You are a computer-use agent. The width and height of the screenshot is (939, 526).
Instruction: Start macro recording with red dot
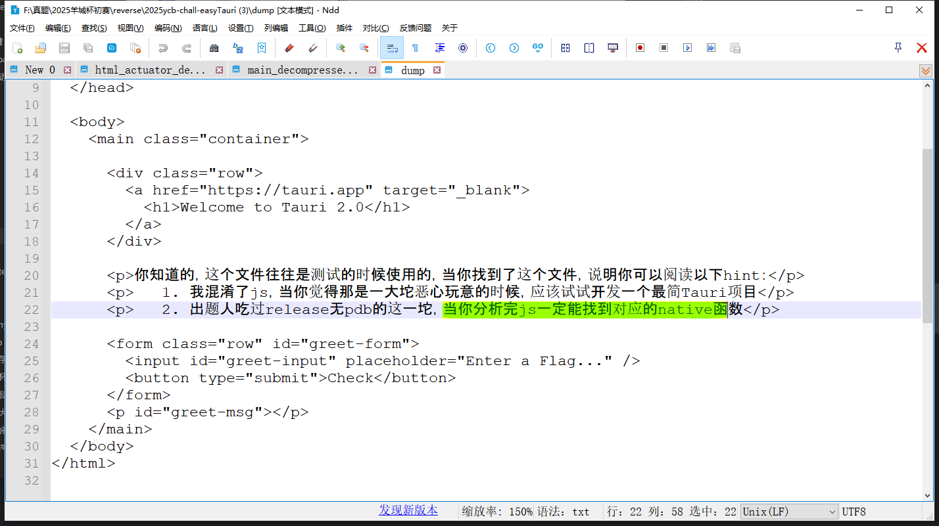(640, 48)
